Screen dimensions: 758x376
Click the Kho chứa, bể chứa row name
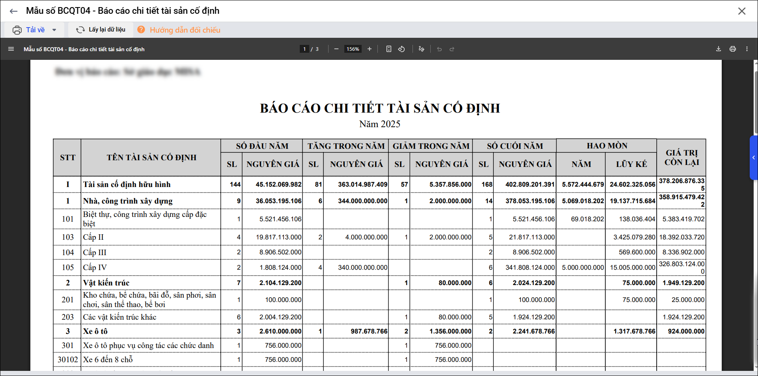[149, 300]
